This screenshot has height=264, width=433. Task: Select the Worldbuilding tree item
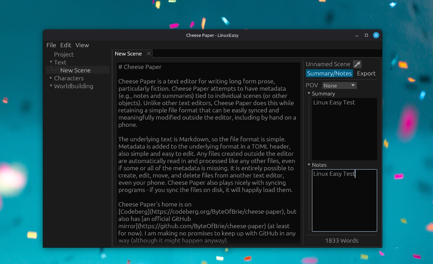[x=73, y=86]
